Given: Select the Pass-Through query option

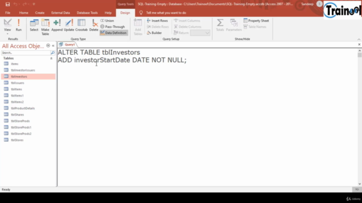Looking at the screenshot, I should click(x=113, y=27).
